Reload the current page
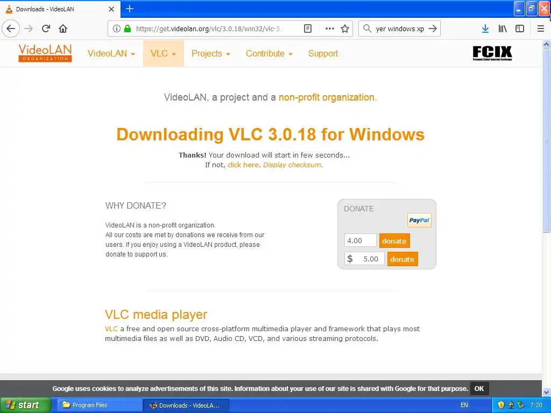The height and width of the screenshot is (413, 551). tap(46, 29)
